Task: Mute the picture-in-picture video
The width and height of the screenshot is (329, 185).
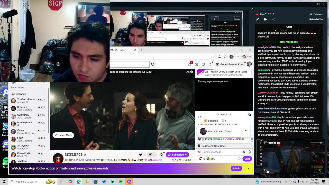Action: coord(266,170)
